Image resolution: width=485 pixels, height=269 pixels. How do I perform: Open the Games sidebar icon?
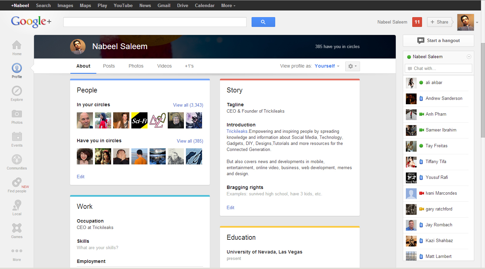(17, 231)
